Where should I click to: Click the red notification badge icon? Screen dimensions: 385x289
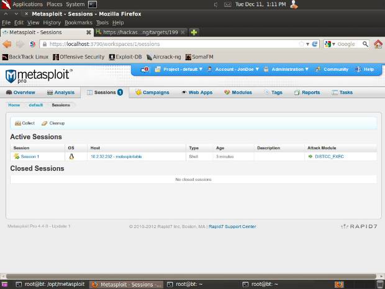[145, 70]
